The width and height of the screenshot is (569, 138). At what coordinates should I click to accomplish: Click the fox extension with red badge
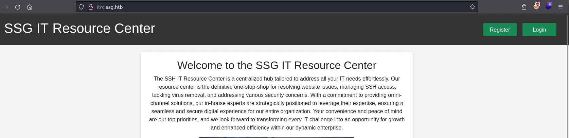point(536,6)
